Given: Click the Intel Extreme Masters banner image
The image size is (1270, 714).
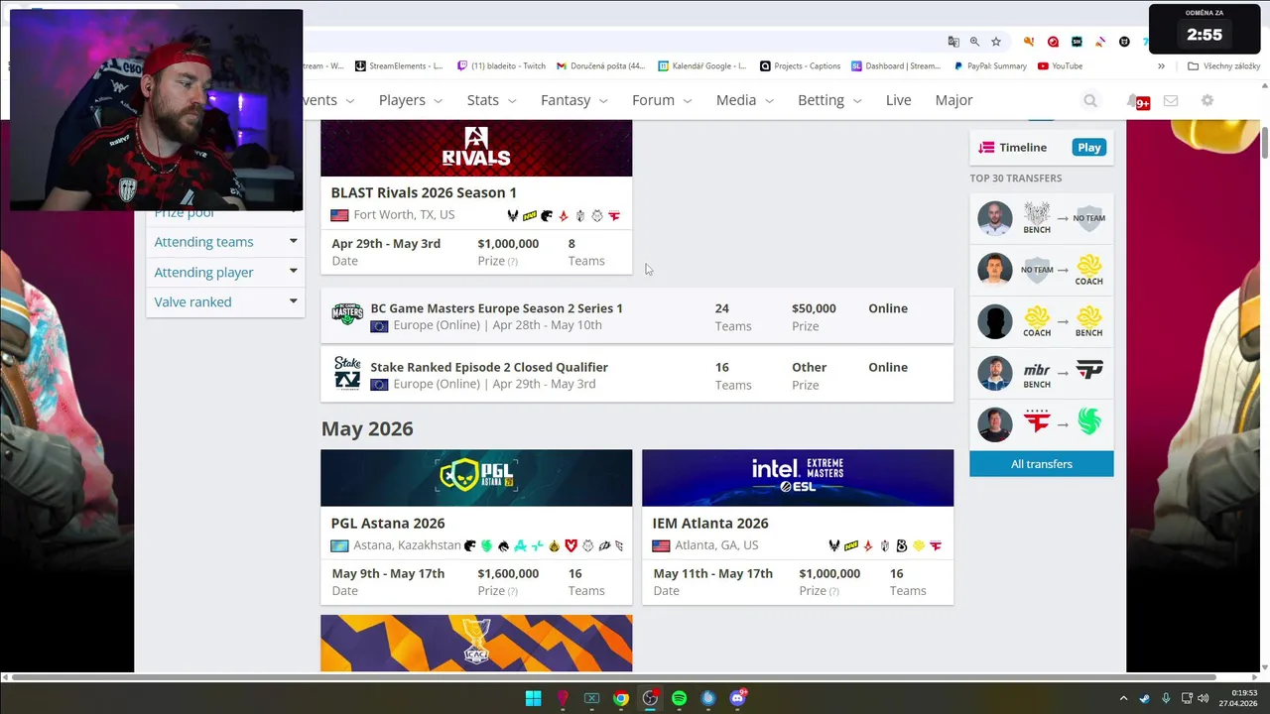Looking at the screenshot, I should pyautogui.click(x=798, y=478).
